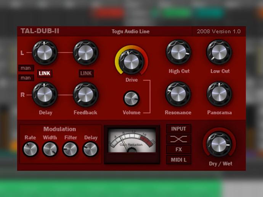Image resolution: width=263 pixels, height=197 pixels.
Task: Click the MIDI L button
Action: [179, 160]
